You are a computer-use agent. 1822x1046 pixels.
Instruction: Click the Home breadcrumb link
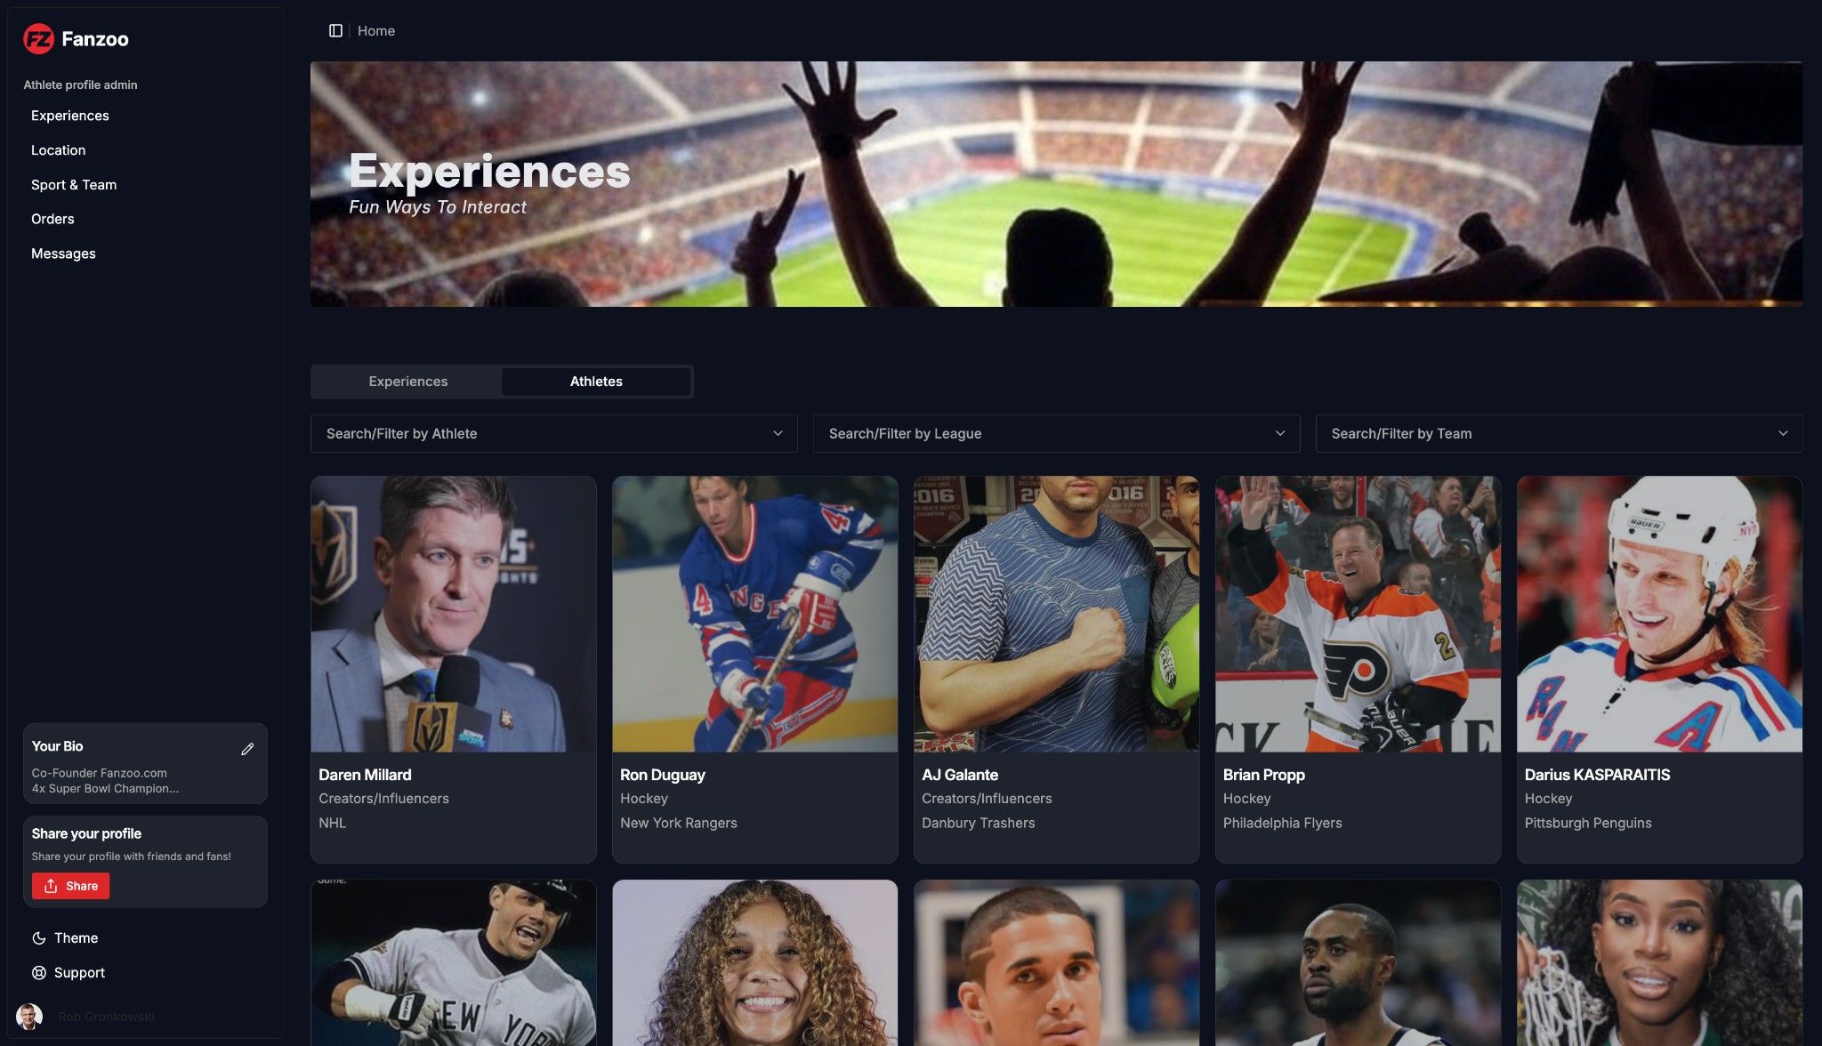(376, 31)
